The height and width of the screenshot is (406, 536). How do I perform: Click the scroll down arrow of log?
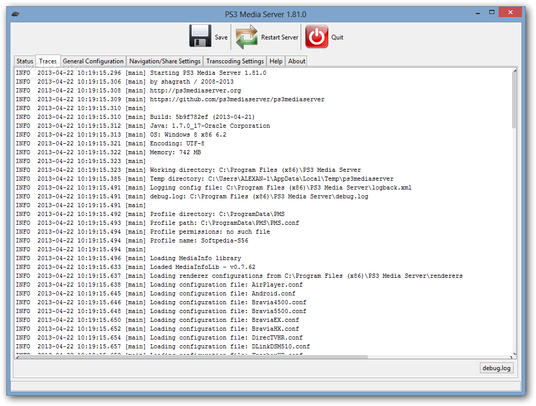515,354
